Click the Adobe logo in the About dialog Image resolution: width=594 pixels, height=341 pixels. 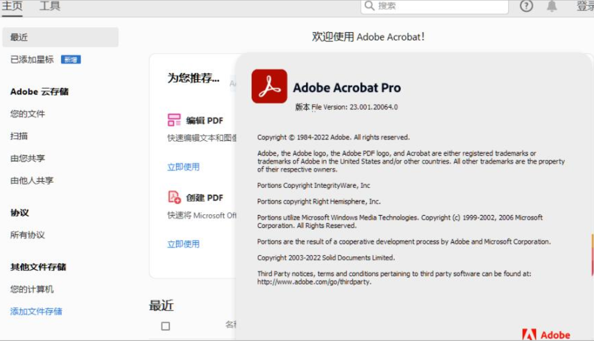tap(546, 335)
